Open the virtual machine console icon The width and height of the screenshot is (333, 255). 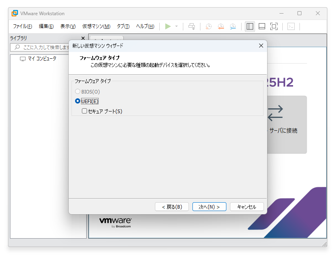click(x=291, y=26)
